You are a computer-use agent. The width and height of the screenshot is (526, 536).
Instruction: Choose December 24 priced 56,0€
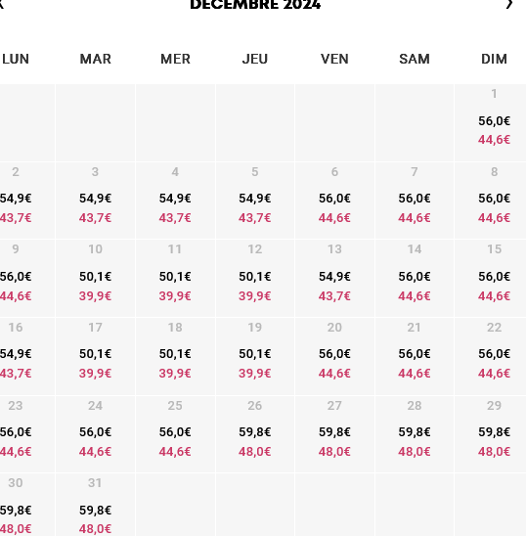pos(96,434)
